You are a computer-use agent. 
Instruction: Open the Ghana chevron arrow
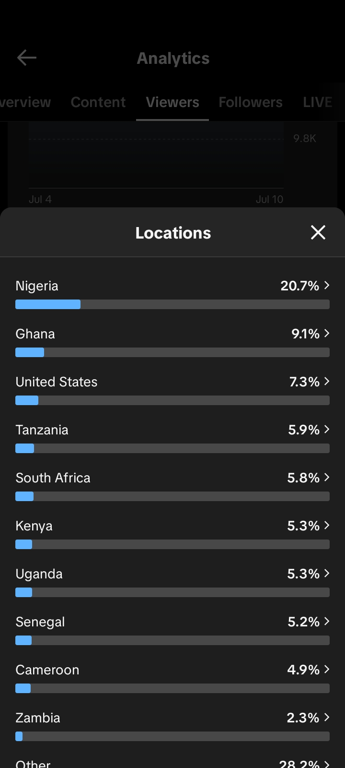tap(327, 333)
